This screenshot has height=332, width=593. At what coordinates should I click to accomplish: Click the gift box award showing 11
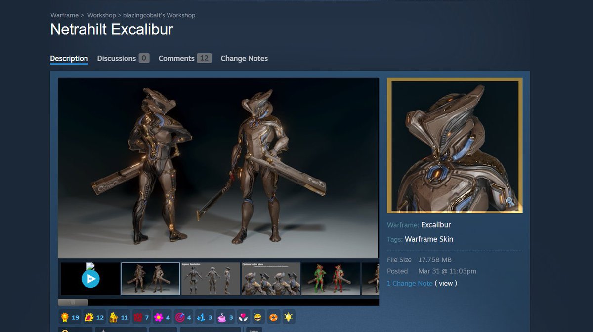click(118, 317)
